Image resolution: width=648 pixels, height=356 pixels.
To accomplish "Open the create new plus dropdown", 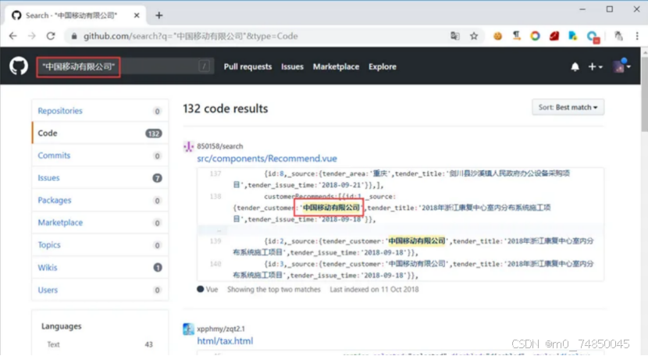I will (595, 66).
